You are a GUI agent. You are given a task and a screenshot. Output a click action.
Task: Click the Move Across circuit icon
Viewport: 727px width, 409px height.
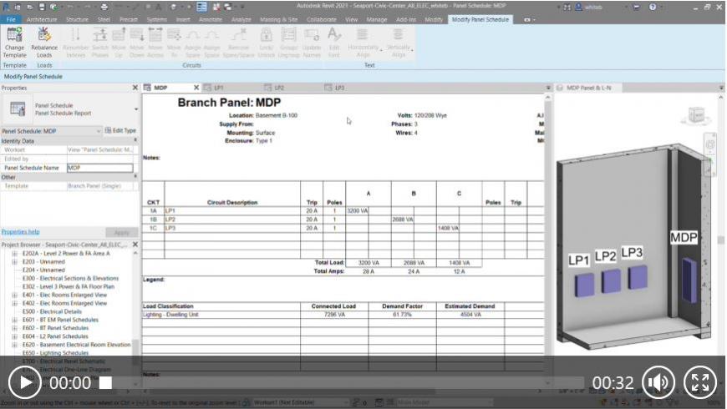pyautogui.click(x=155, y=35)
